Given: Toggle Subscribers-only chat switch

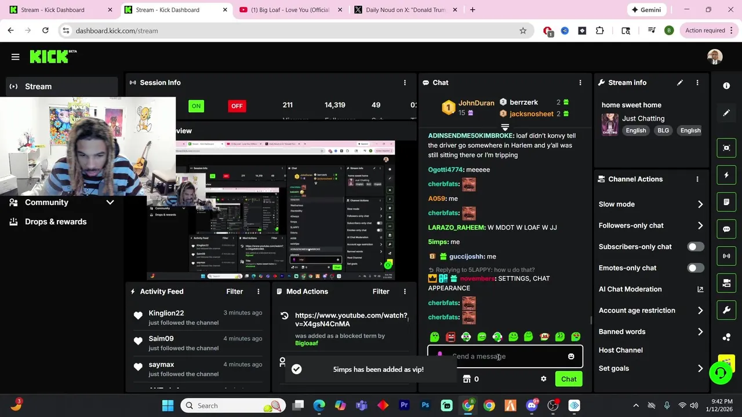Looking at the screenshot, I should pos(695,247).
